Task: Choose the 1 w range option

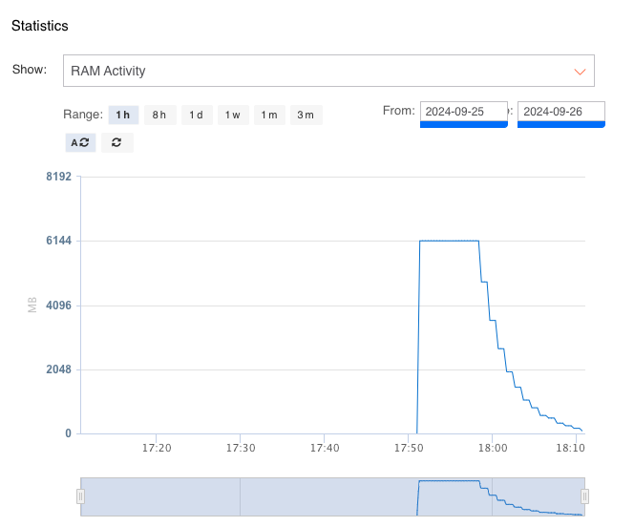Action: click(233, 116)
